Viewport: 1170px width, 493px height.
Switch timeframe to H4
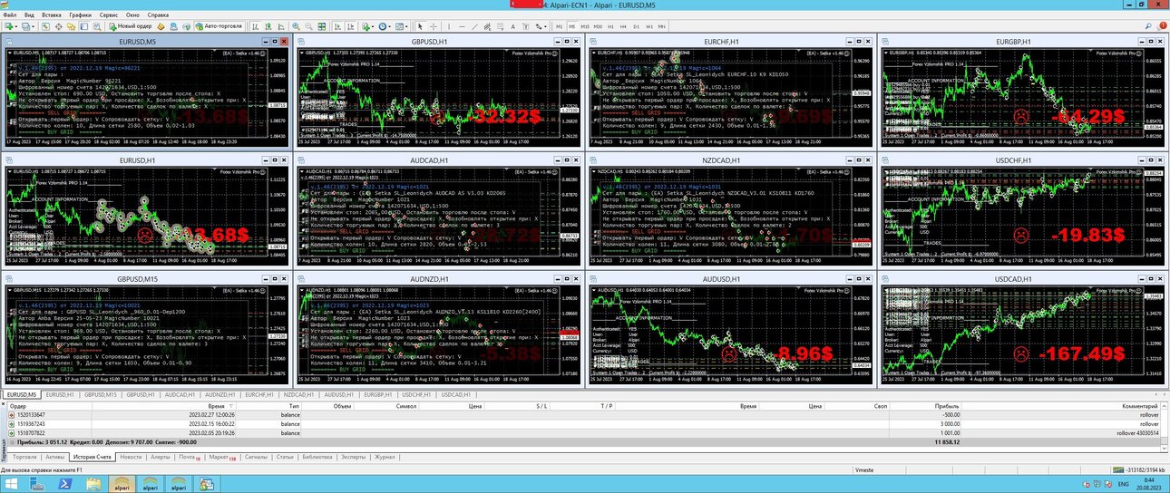(623, 26)
